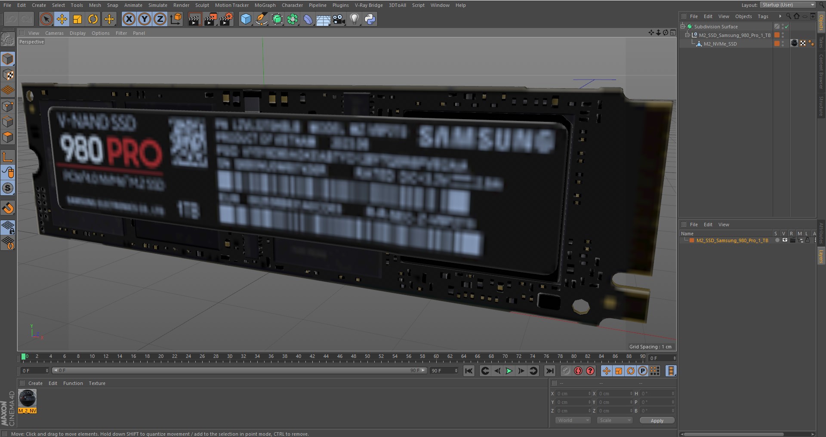Add a Cube primitive object
Viewport: 826px width, 437px height.
click(x=246, y=19)
